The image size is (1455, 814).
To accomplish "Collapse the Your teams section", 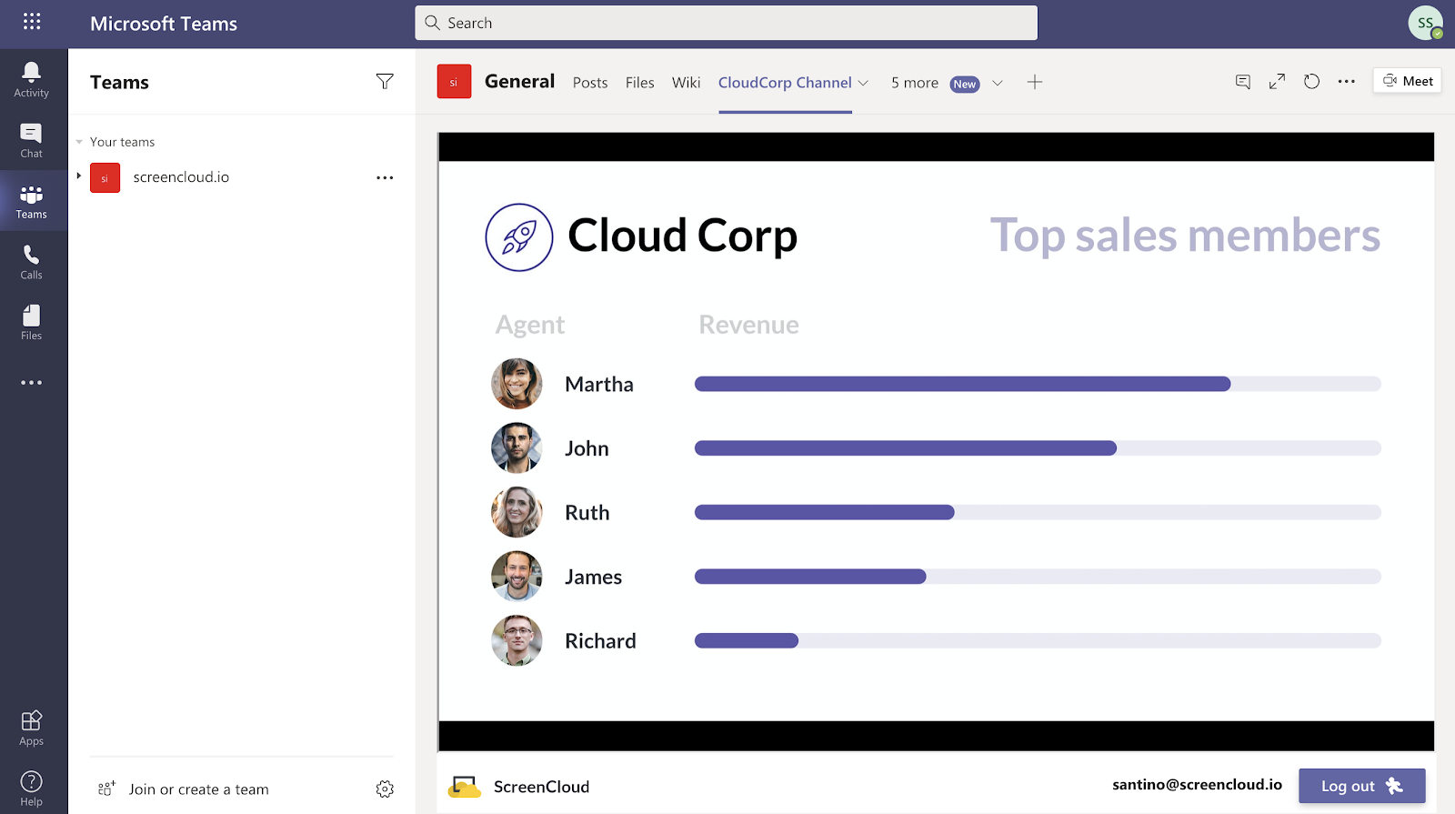I will point(79,142).
